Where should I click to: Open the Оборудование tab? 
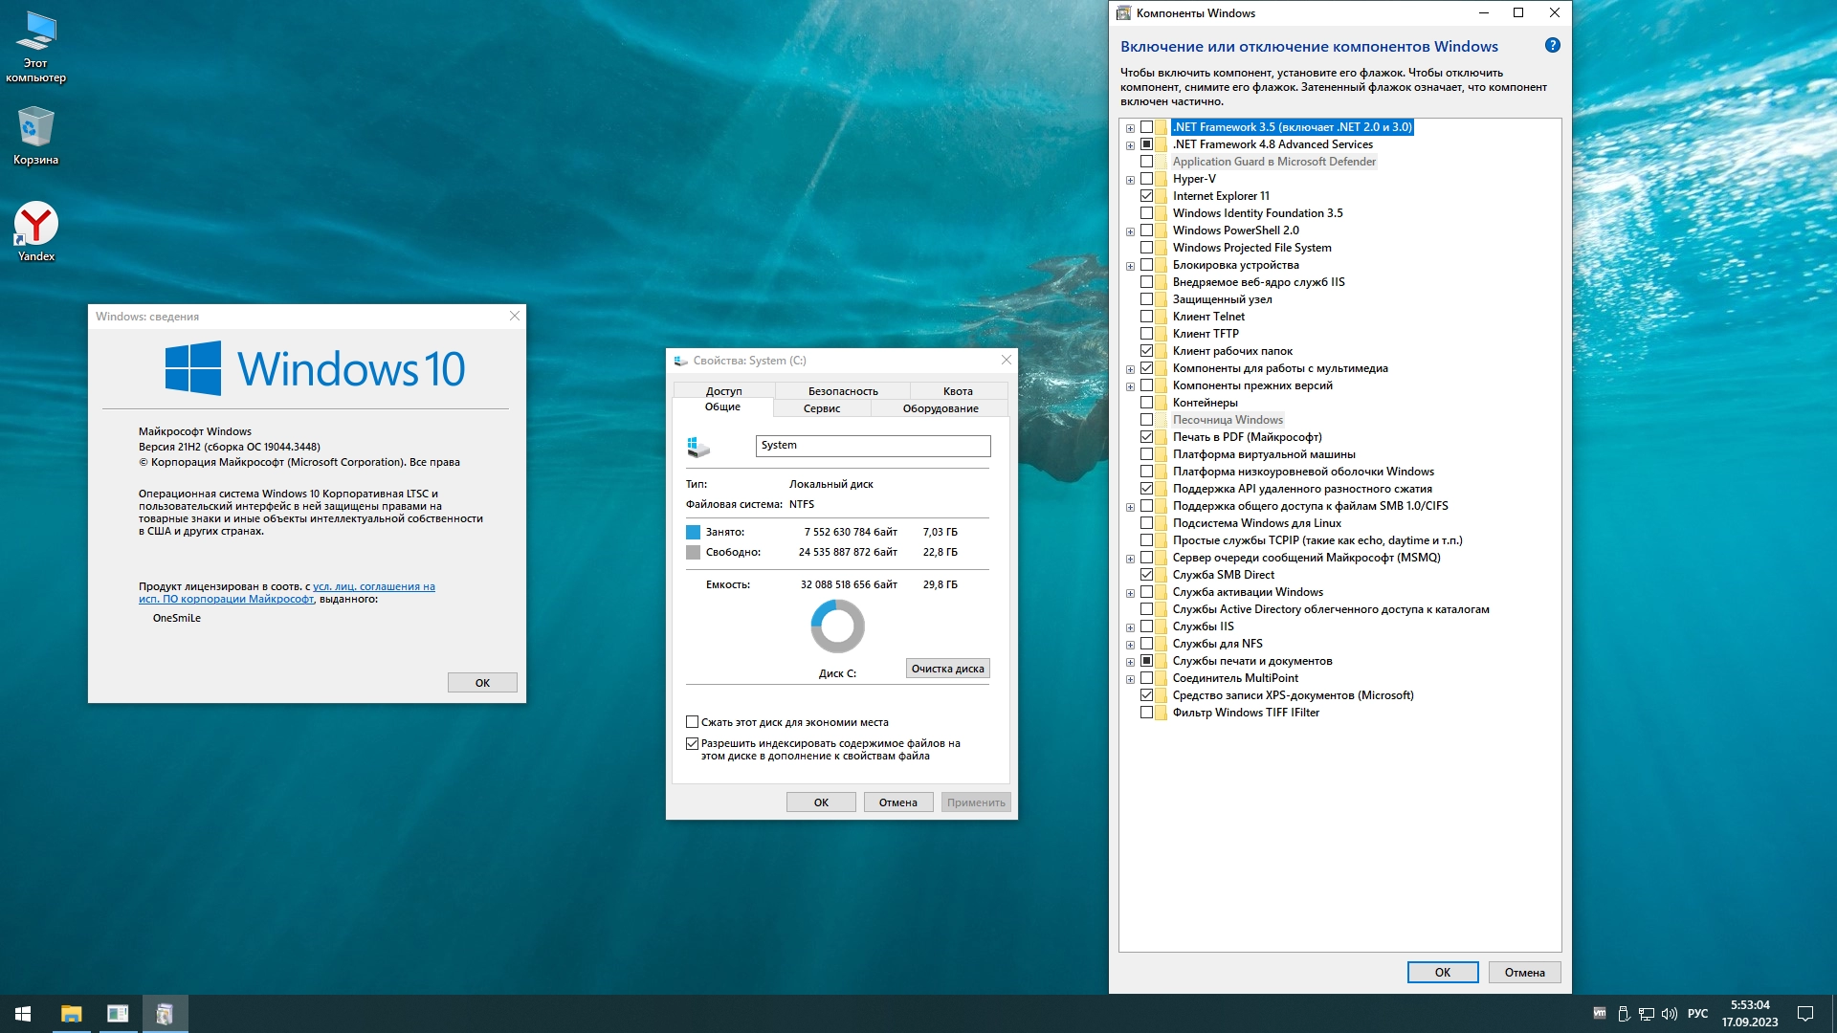click(x=940, y=408)
